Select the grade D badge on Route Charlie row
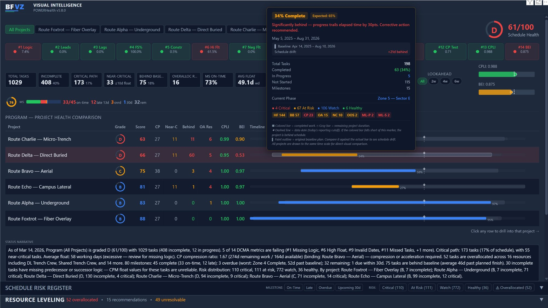Viewport: 548px width, 308px height. click(120, 139)
